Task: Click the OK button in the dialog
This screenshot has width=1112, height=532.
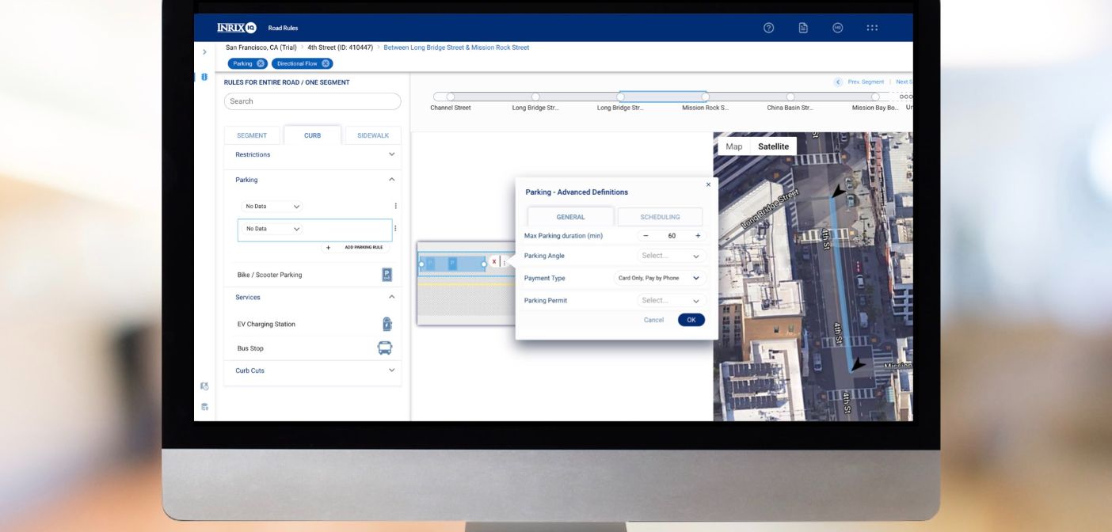Action: click(x=691, y=319)
